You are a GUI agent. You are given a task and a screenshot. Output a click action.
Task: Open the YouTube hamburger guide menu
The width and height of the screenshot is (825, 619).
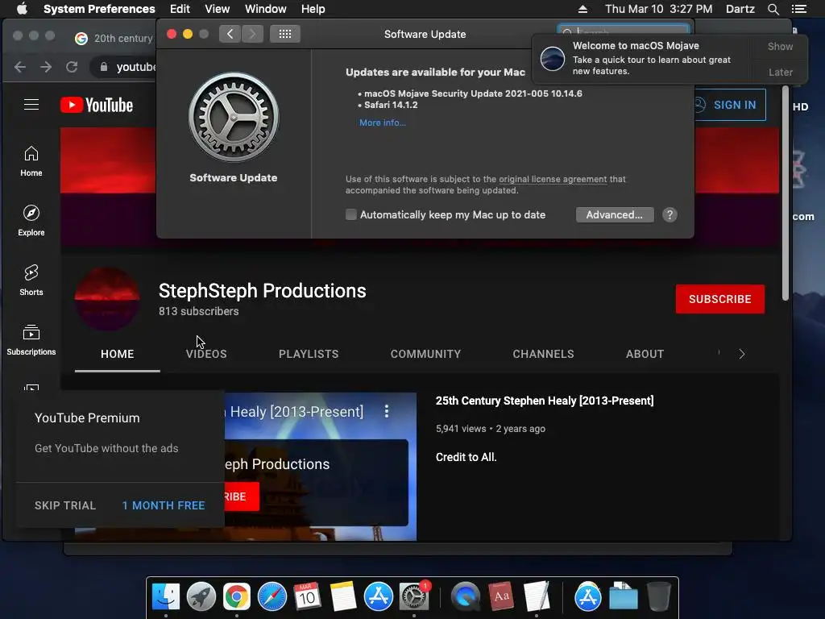point(31,105)
